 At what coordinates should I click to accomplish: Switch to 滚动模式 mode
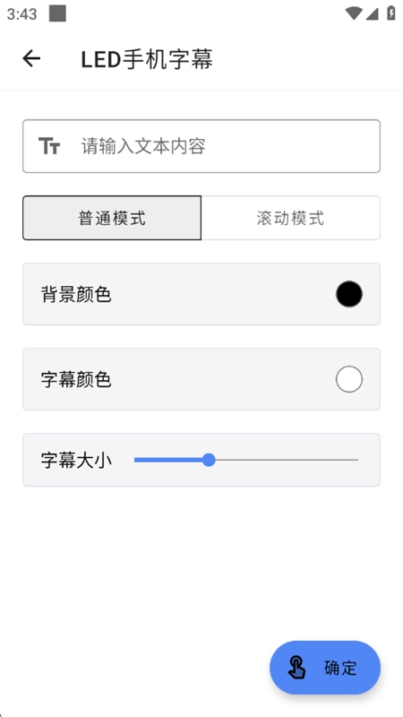click(290, 218)
